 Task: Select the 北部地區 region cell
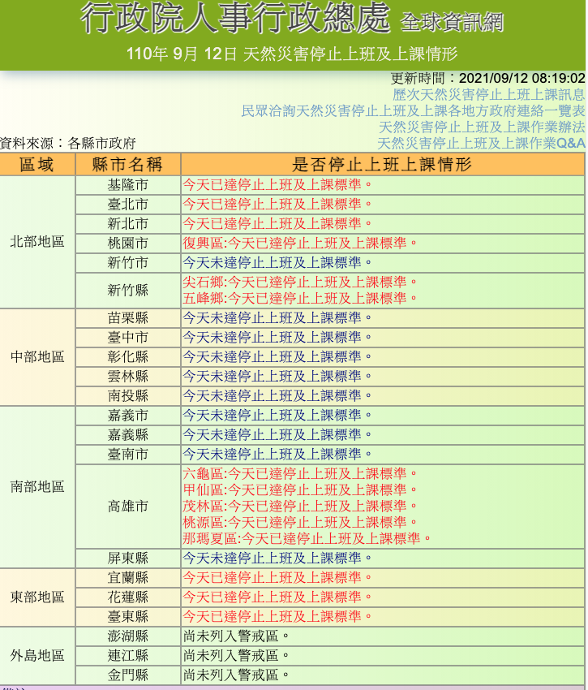[x=37, y=242]
